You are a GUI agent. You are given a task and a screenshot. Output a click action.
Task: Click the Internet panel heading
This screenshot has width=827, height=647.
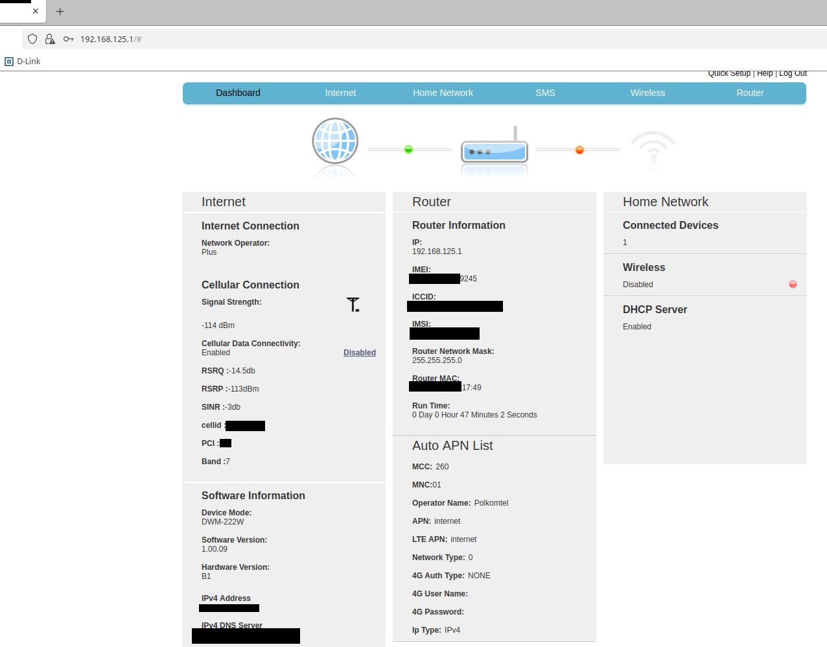(x=224, y=202)
